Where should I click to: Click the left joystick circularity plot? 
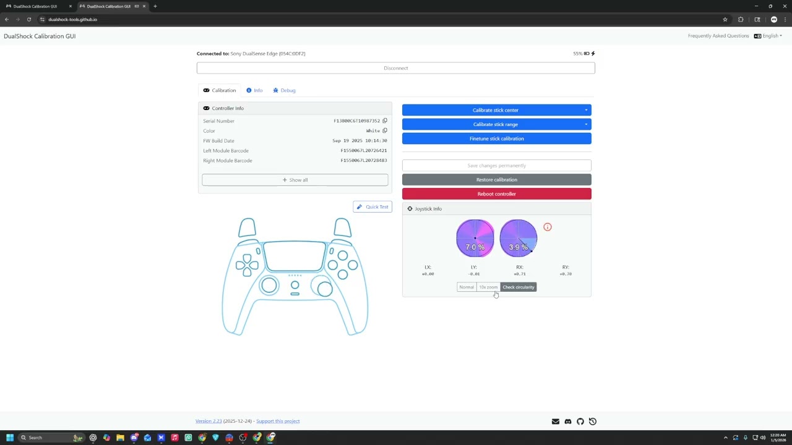click(475, 238)
